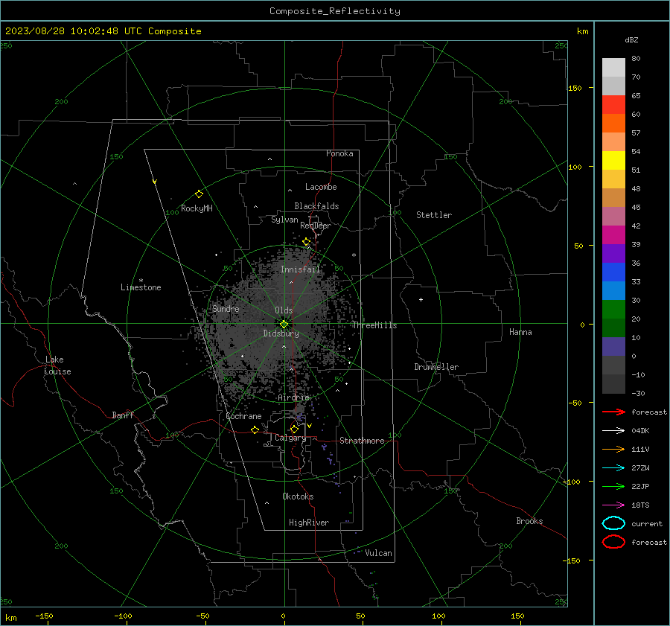Select the Strathmore label
This screenshot has width=670, height=626.
(x=362, y=441)
